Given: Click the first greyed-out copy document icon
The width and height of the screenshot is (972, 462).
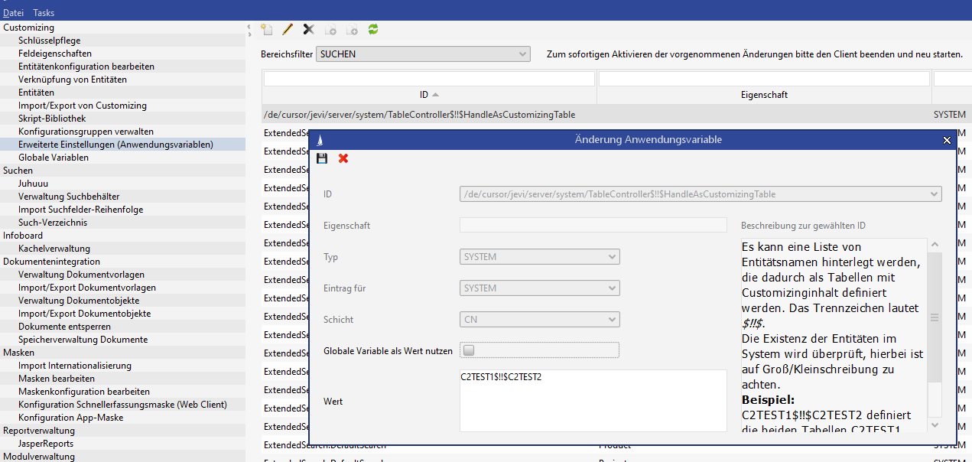Looking at the screenshot, I should click(x=330, y=30).
